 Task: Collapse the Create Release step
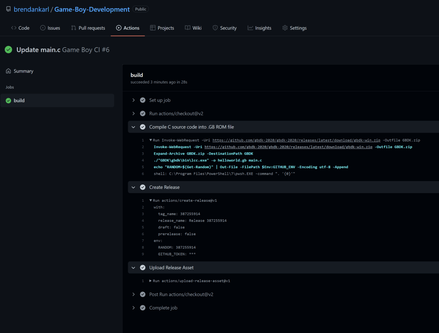[134, 187]
